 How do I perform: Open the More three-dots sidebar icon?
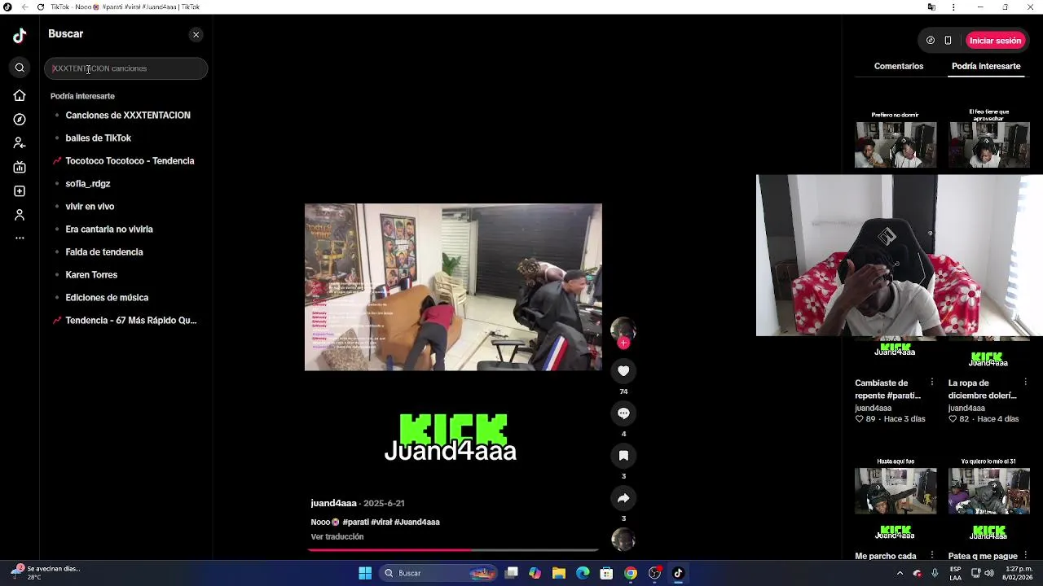pos(20,238)
